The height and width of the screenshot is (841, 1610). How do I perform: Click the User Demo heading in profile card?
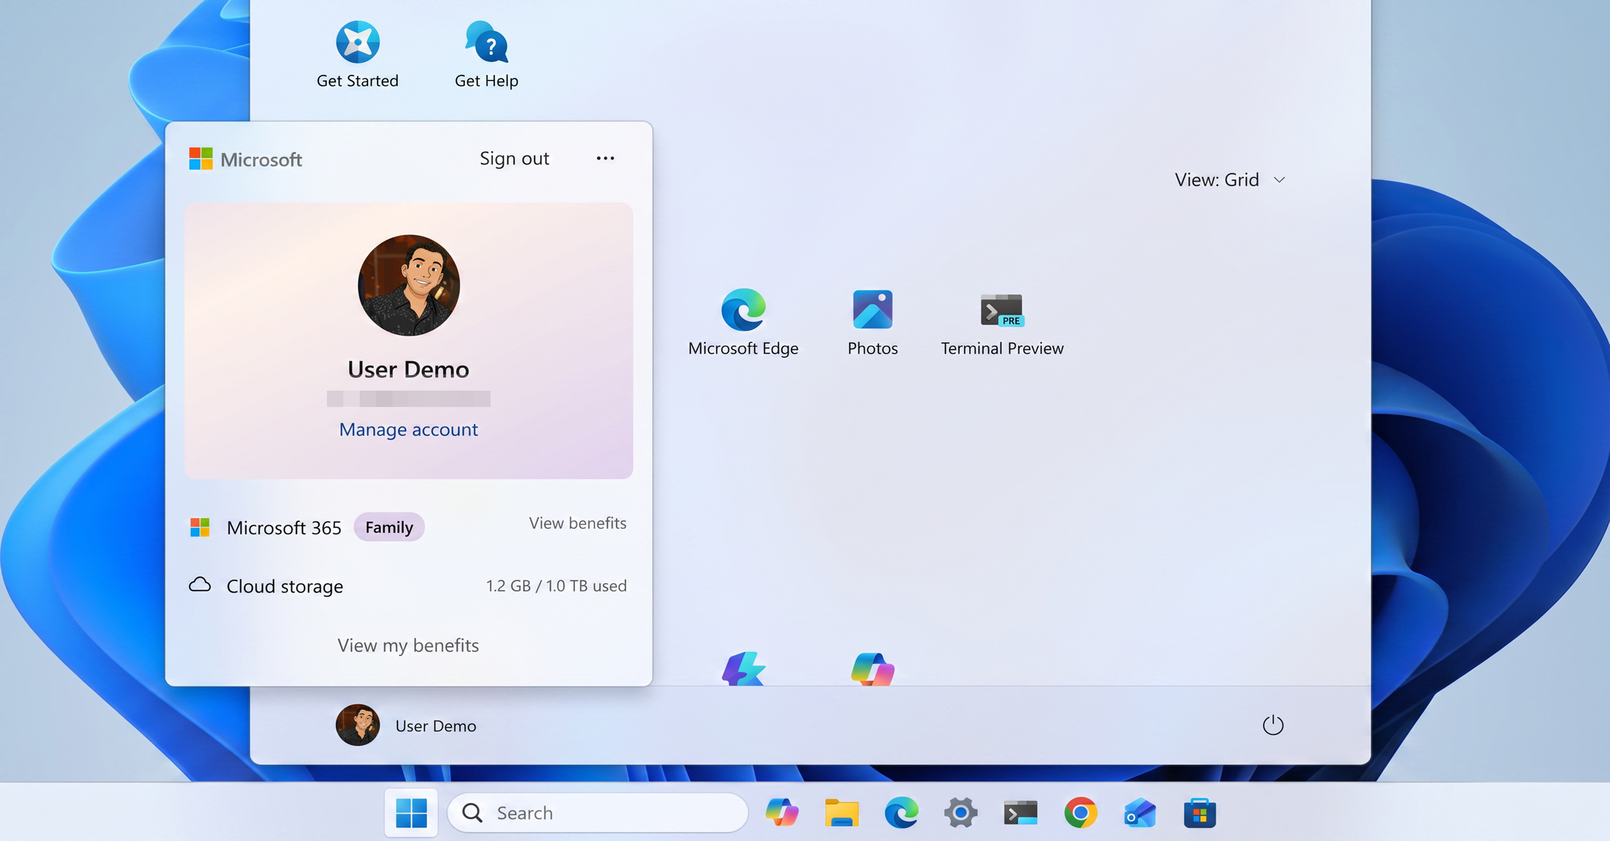(x=409, y=369)
